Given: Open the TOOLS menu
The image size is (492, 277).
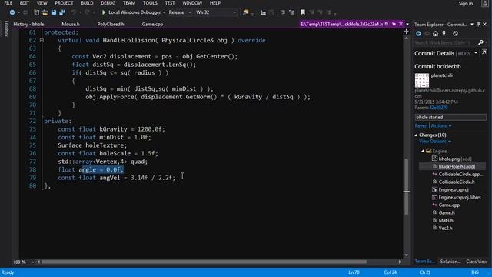Looking at the screenshot, I should [x=150, y=3].
